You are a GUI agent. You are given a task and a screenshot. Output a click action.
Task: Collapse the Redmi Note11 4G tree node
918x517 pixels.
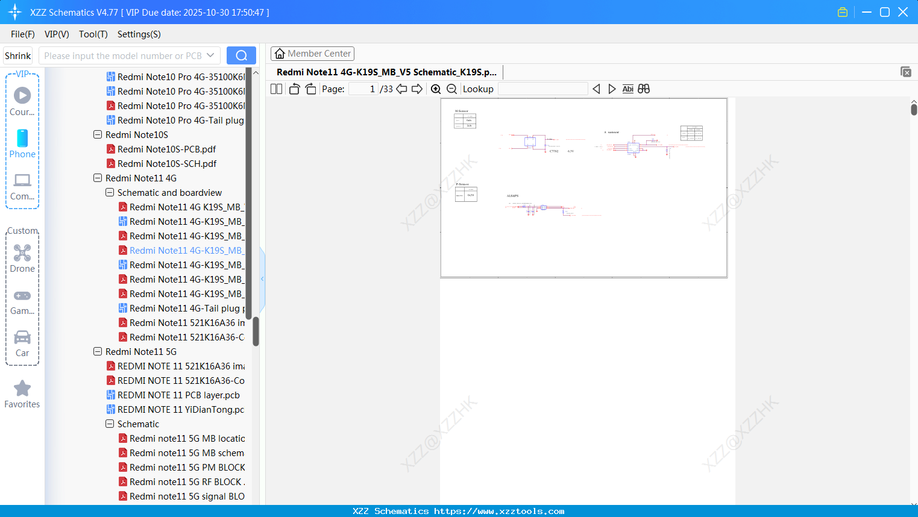click(98, 178)
